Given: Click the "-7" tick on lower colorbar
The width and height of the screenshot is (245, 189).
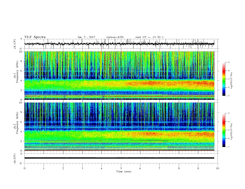Looking at the screenshot, I should [x=228, y=147].
